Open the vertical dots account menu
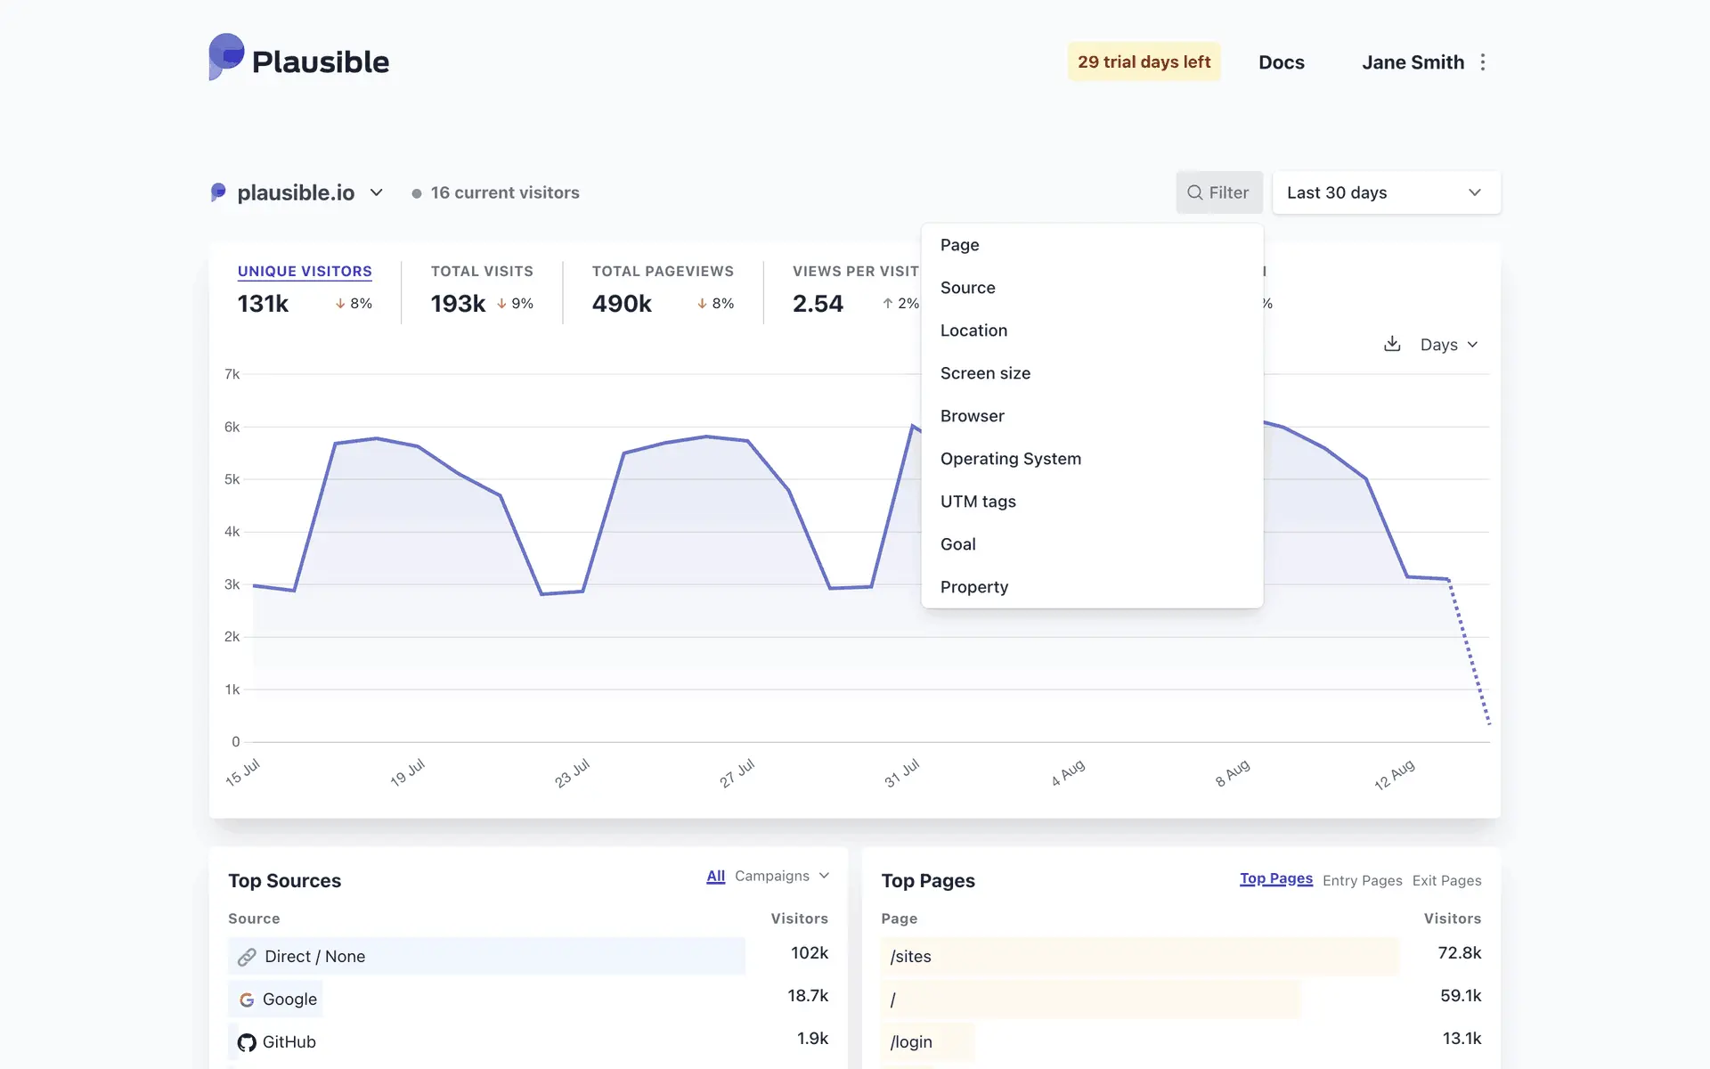 [1483, 62]
